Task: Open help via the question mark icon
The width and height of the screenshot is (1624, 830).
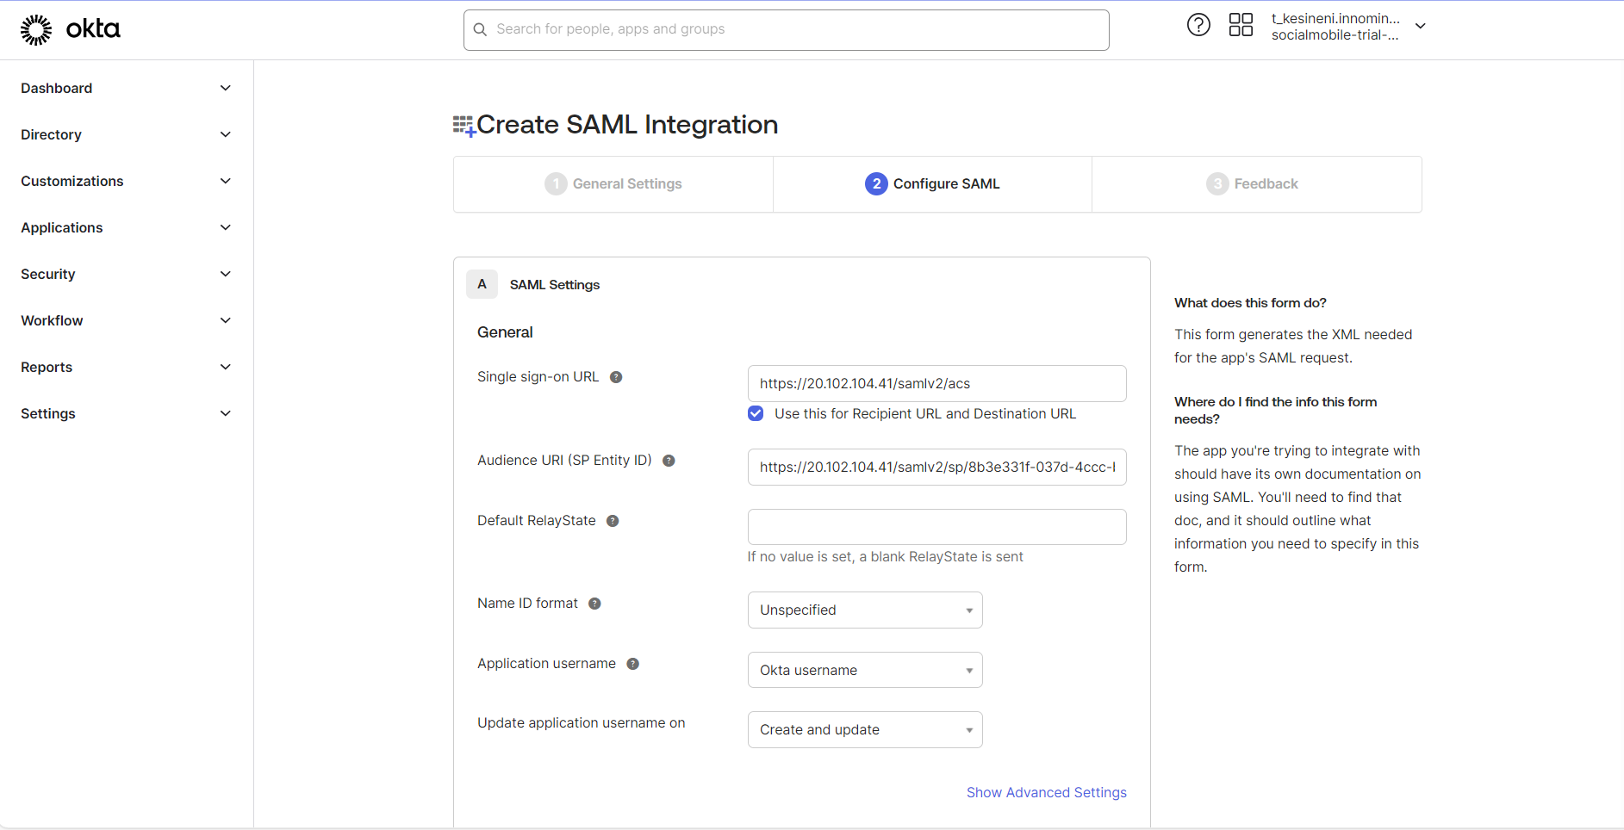Action: point(1198,25)
